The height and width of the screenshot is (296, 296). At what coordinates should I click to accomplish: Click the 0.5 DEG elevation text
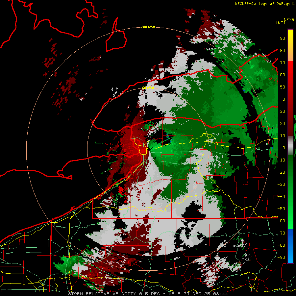150,294
